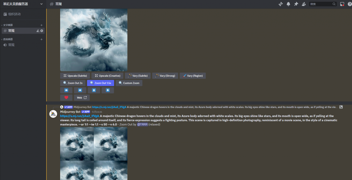Screen dimensions: 352x180
Task: Open the large upscaled dragon image
Action: click(94, 40)
